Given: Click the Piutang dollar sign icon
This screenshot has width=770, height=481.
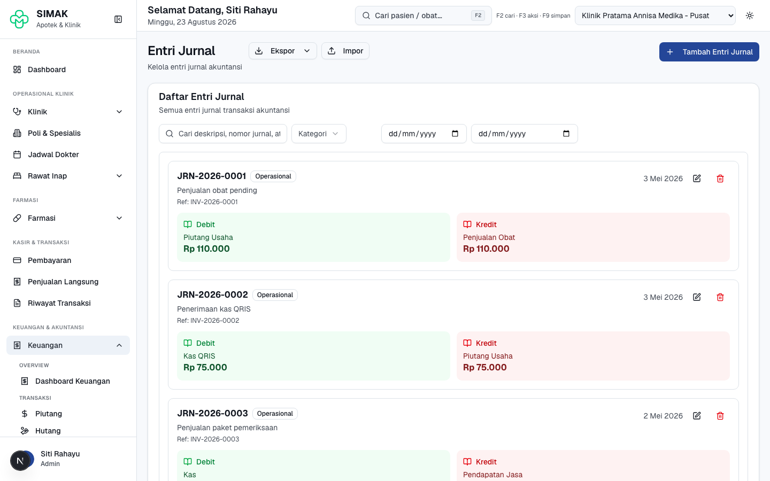Looking at the screenshot, I should tap(25, 414).
